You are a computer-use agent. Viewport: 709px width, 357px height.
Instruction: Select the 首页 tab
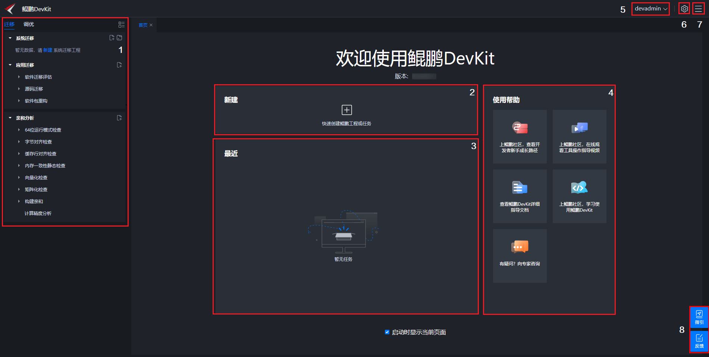click(x=143, y=25)
